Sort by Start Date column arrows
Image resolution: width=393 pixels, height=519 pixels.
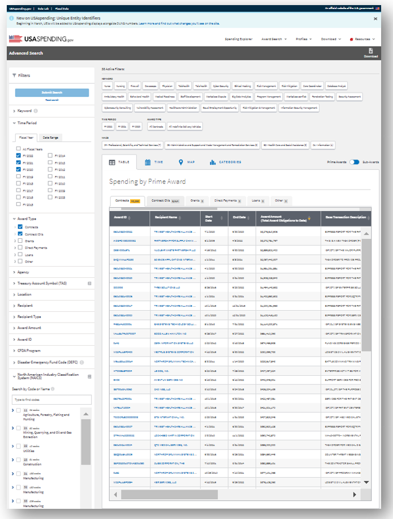pos(222,218)
